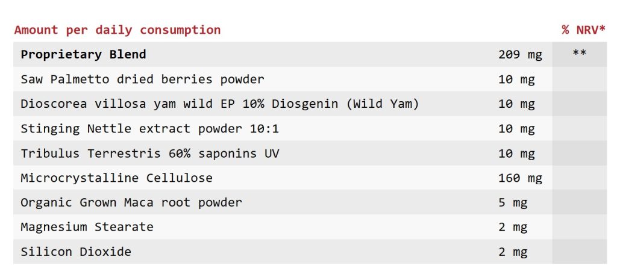Select the Dioscorea villosa Wild Yam row

(x=310, y=104)
